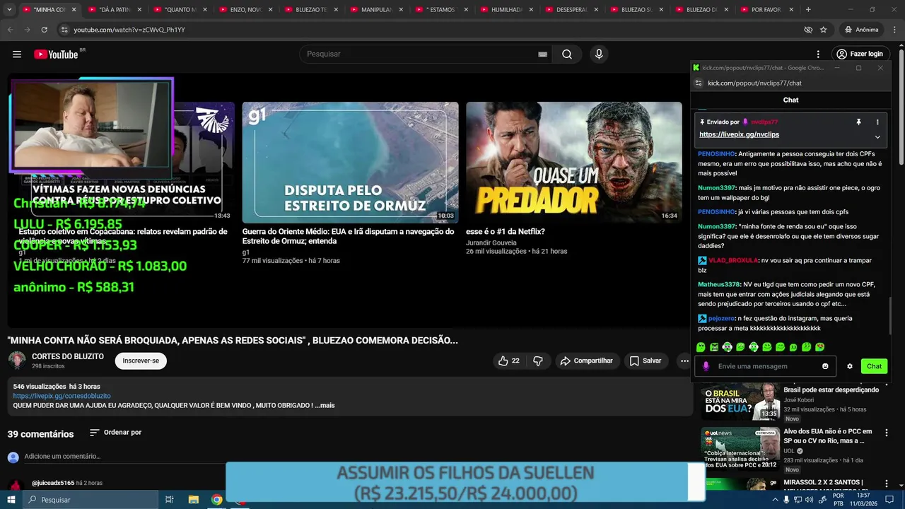
Task: Open UOL News PCC video thumbnail
Action: [x=740, y=448]
